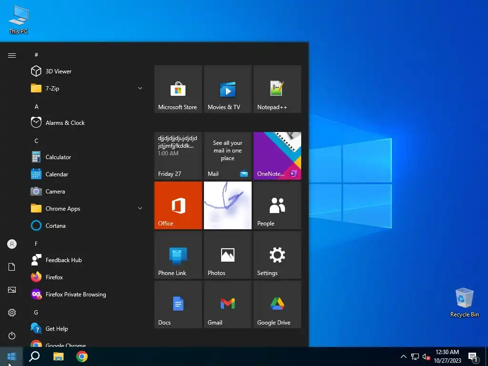Open the Friday 27 calendar live tile
Screen dimensions: 488x366
pos(178,156)
